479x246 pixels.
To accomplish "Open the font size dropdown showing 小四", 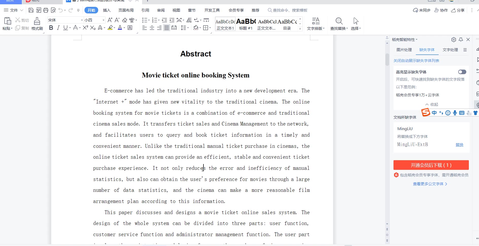I will click(103, 20).
